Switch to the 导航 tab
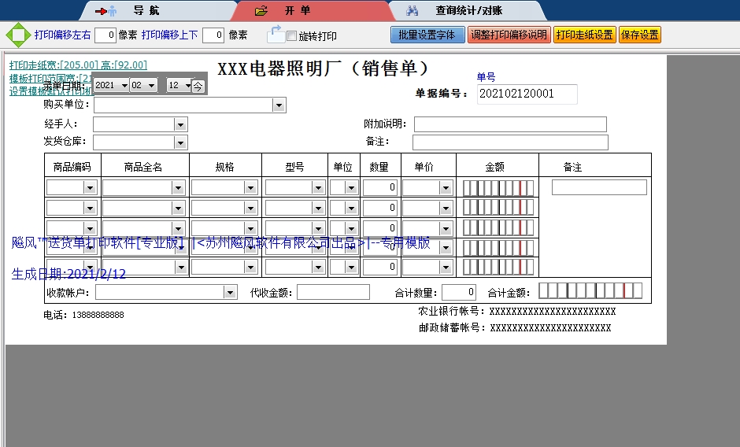 pyautogui.click(x=146, y=11)
